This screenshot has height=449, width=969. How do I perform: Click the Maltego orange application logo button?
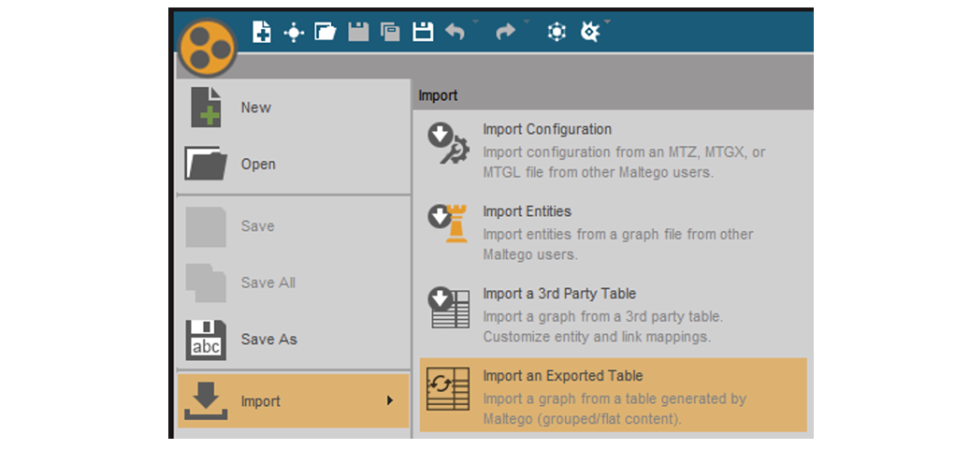tap(207, 48)
